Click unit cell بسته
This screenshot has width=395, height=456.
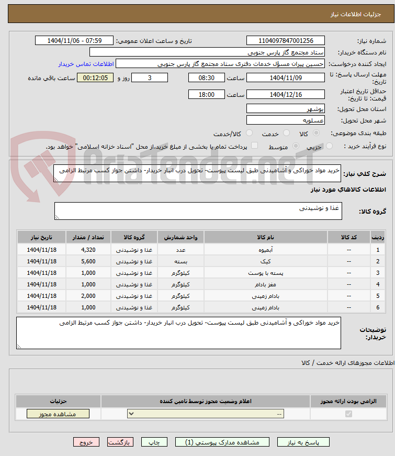[x=180, y=261]
